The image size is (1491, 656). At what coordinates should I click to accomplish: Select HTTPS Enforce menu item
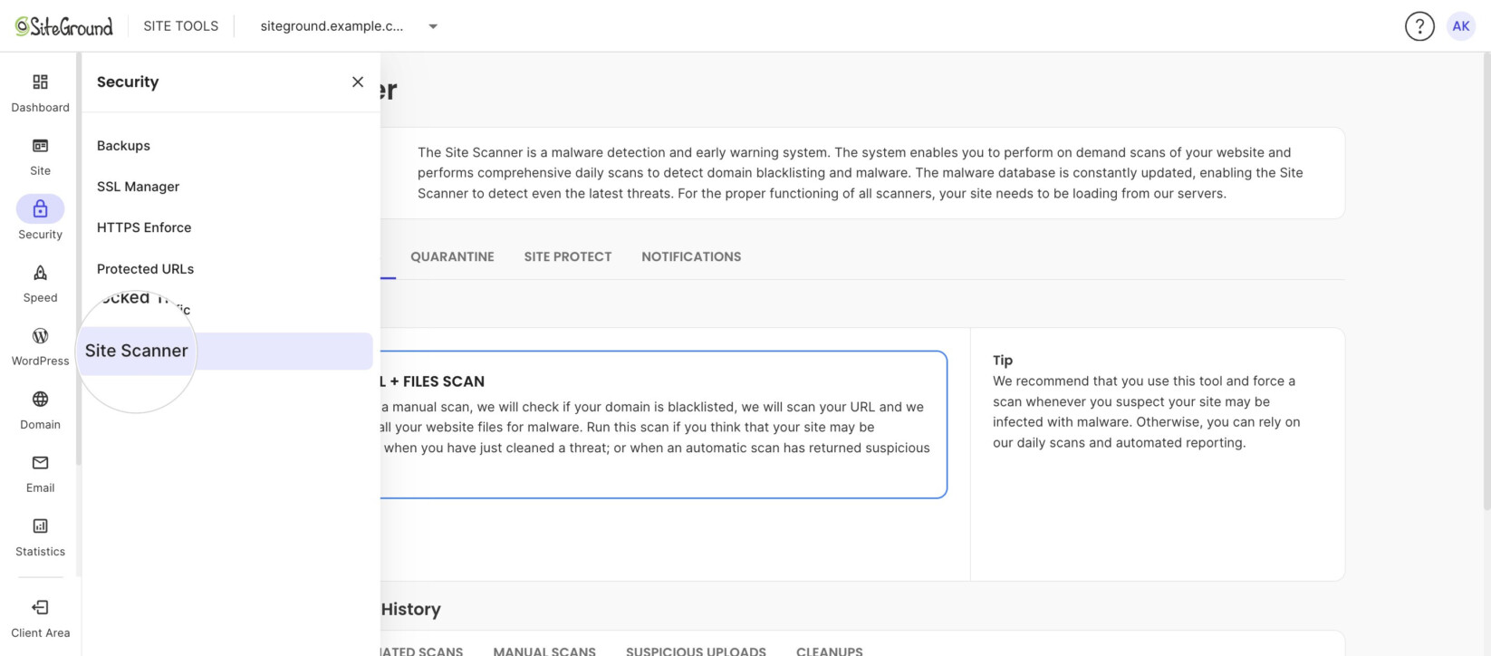(144, 227)
